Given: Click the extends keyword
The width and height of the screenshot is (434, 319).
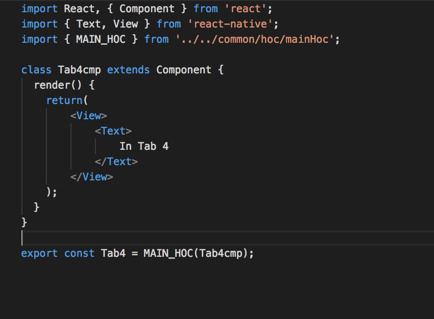Looking at the screenshot, I should coord(129,70).
